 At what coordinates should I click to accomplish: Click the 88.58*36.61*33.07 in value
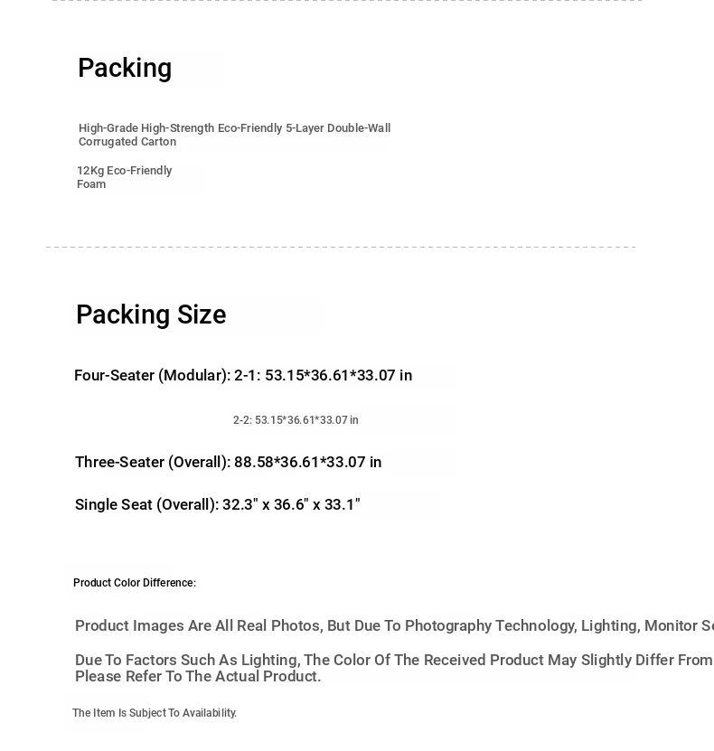click(307, 462)
